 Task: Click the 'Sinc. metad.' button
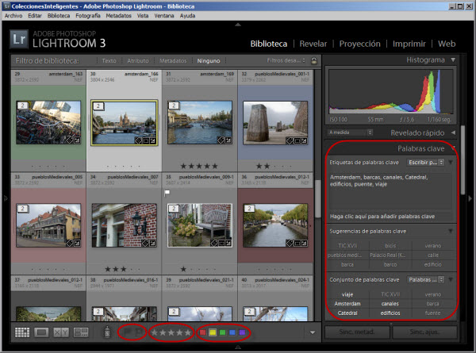pyautogui.click(x=357, y=332)
